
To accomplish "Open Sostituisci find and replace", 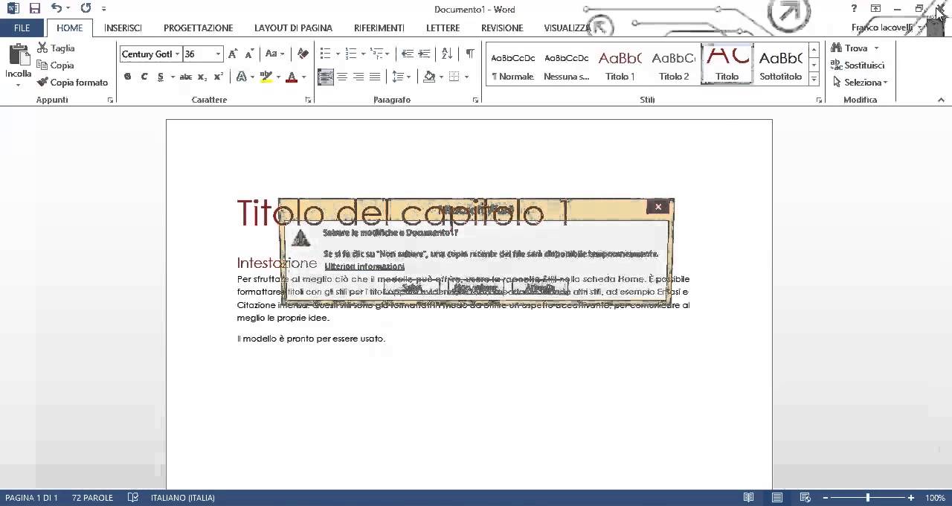I will [858, 65].
